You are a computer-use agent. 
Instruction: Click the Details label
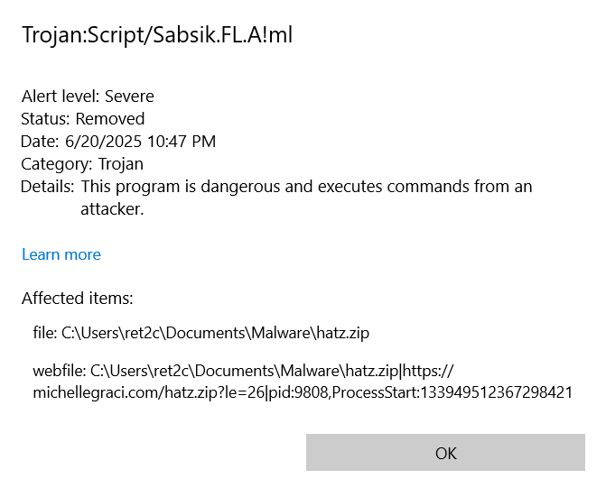tap(47, 187)
